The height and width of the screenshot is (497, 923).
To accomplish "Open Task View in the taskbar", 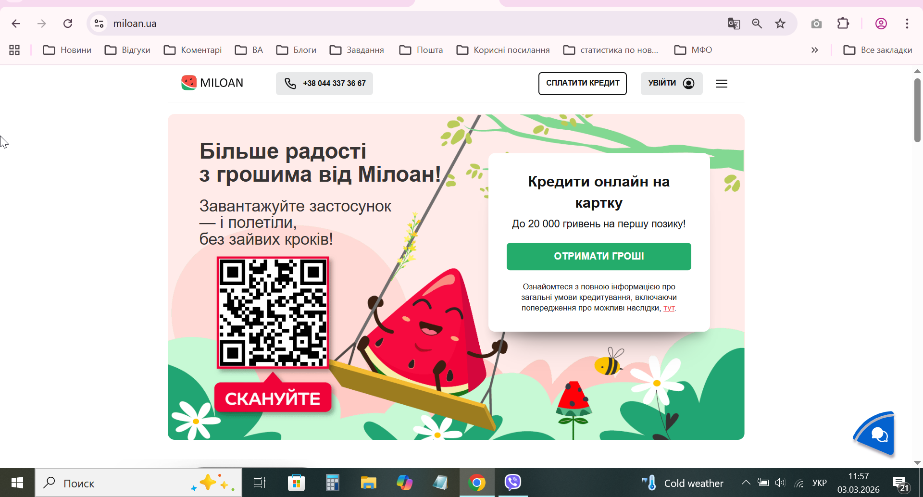I will pos(260,483).
